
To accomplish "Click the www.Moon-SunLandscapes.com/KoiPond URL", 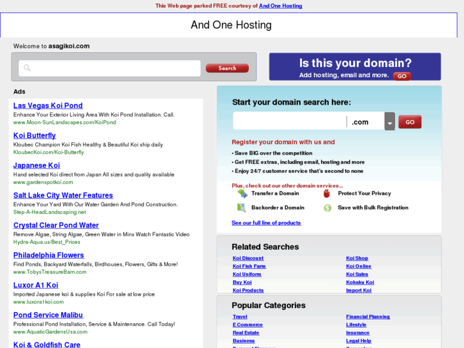I will [x=64, y=123].
